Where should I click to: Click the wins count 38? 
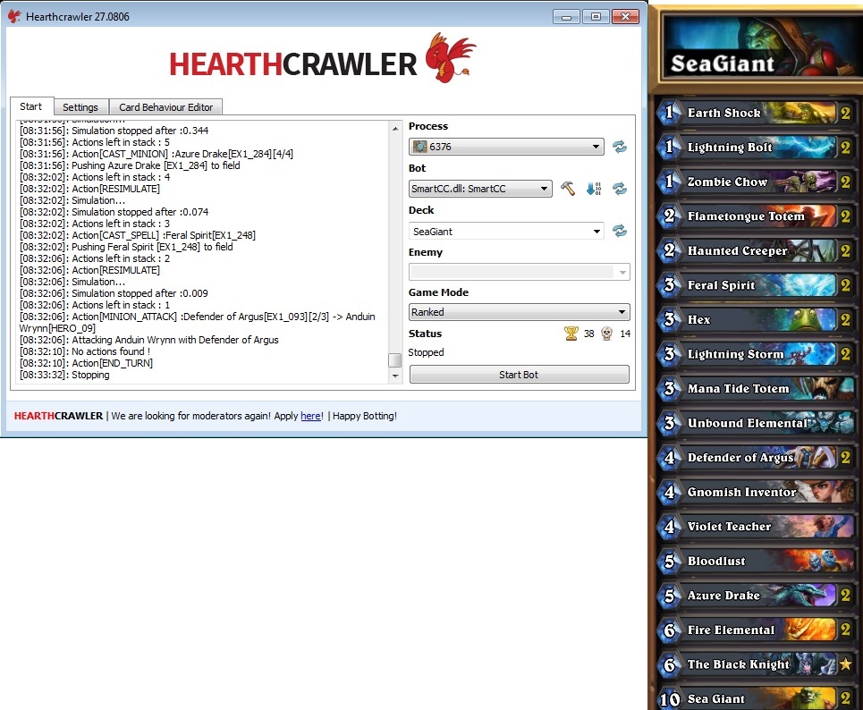tap(589, 334)
